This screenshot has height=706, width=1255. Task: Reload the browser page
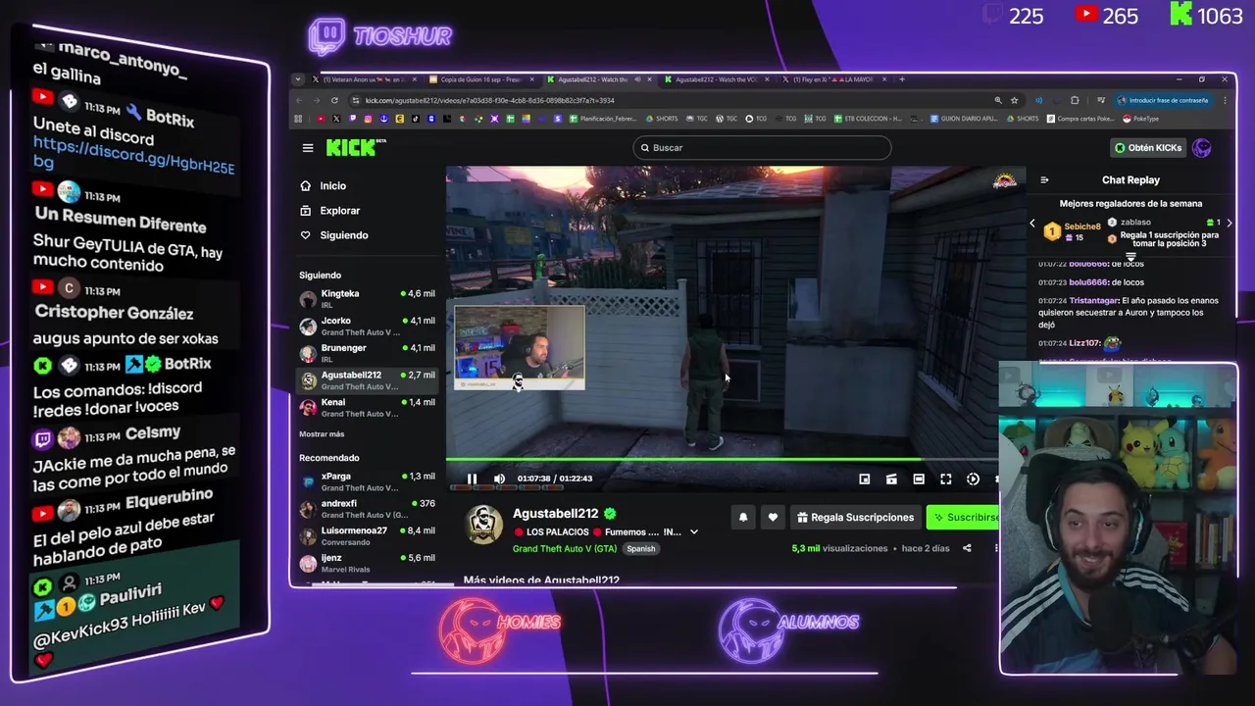(334, 100)
